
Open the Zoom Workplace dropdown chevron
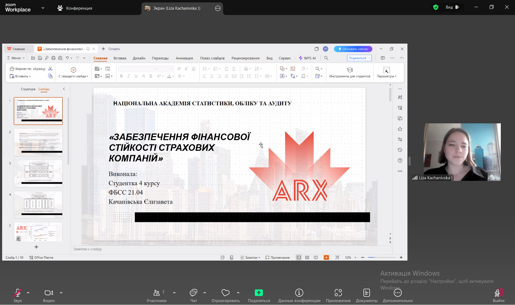(x=43, y=8)
